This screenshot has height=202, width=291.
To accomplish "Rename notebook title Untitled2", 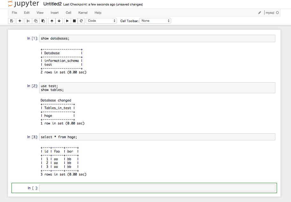I will point(52,4).
